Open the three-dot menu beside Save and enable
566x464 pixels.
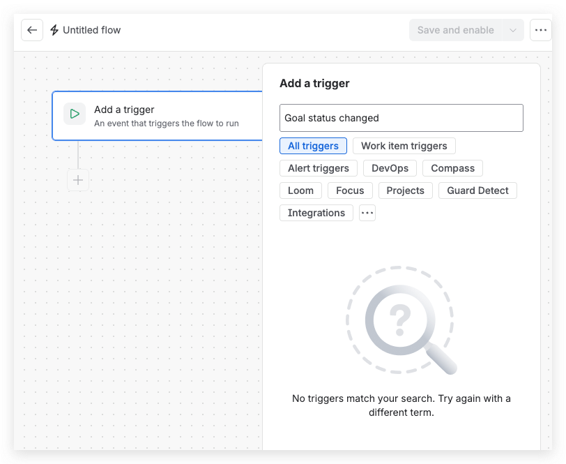pos(540,30)
